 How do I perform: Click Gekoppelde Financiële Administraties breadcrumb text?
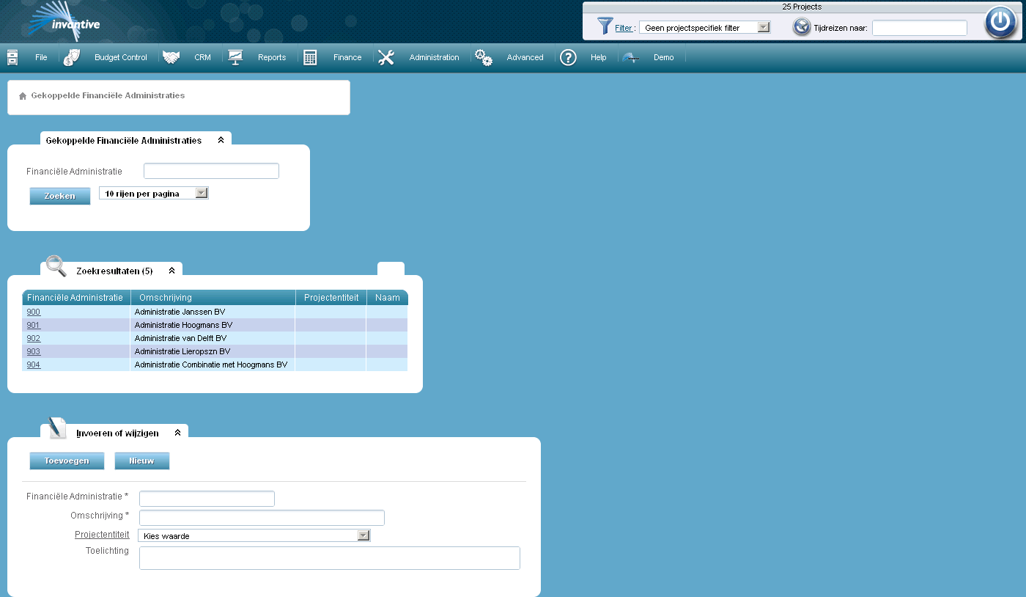108,95
